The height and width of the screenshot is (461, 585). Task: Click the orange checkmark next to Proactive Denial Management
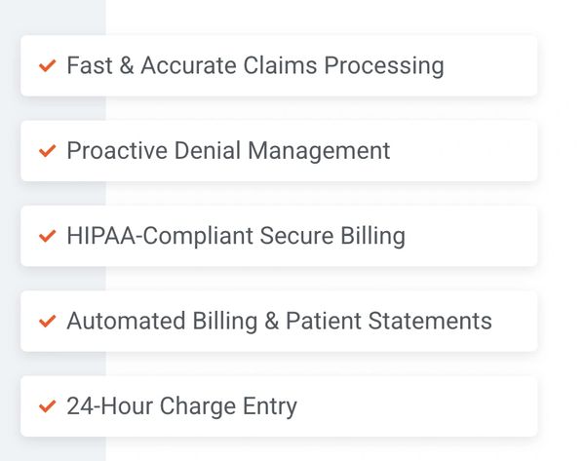click(46, 151)
